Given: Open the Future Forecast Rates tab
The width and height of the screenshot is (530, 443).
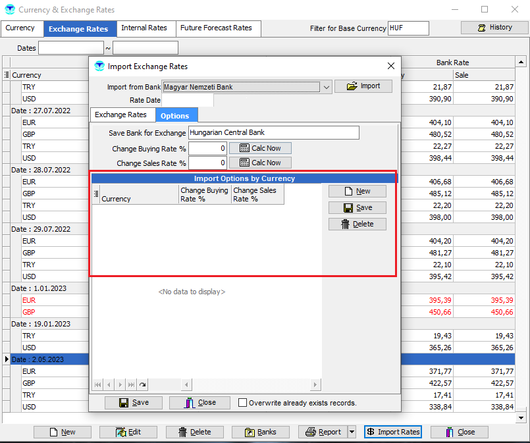Looking at the screenshot, I should [216, 28].
